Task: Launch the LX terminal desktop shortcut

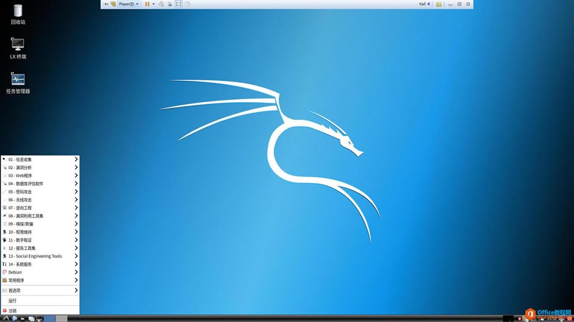Action: [x=18, y=48]
